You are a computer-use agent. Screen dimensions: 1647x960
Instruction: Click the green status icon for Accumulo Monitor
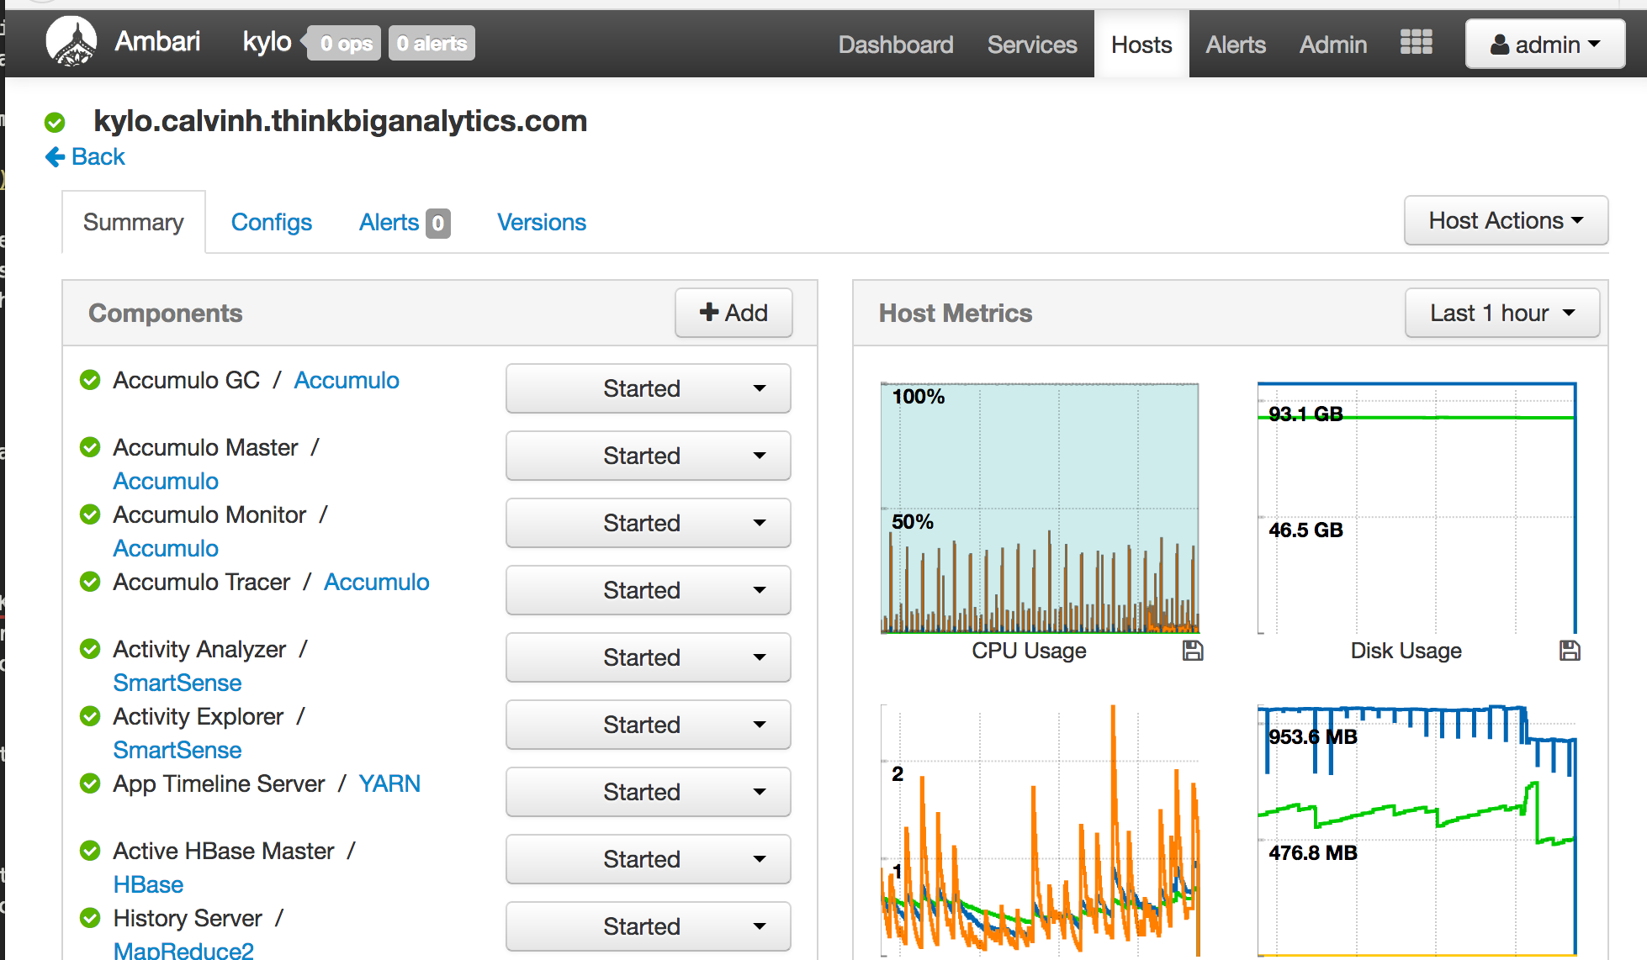pos(90,514)
